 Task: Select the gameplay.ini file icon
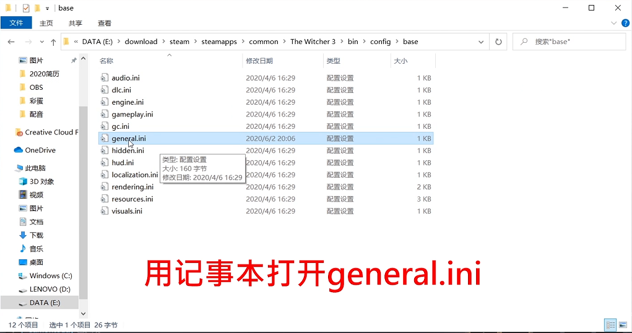point(105,114)
